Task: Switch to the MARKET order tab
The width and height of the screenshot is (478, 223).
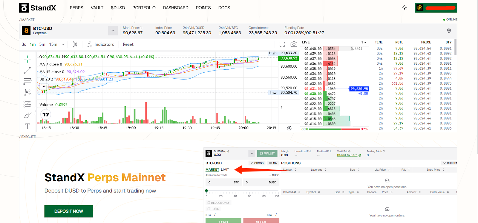Action: (212, 169)
